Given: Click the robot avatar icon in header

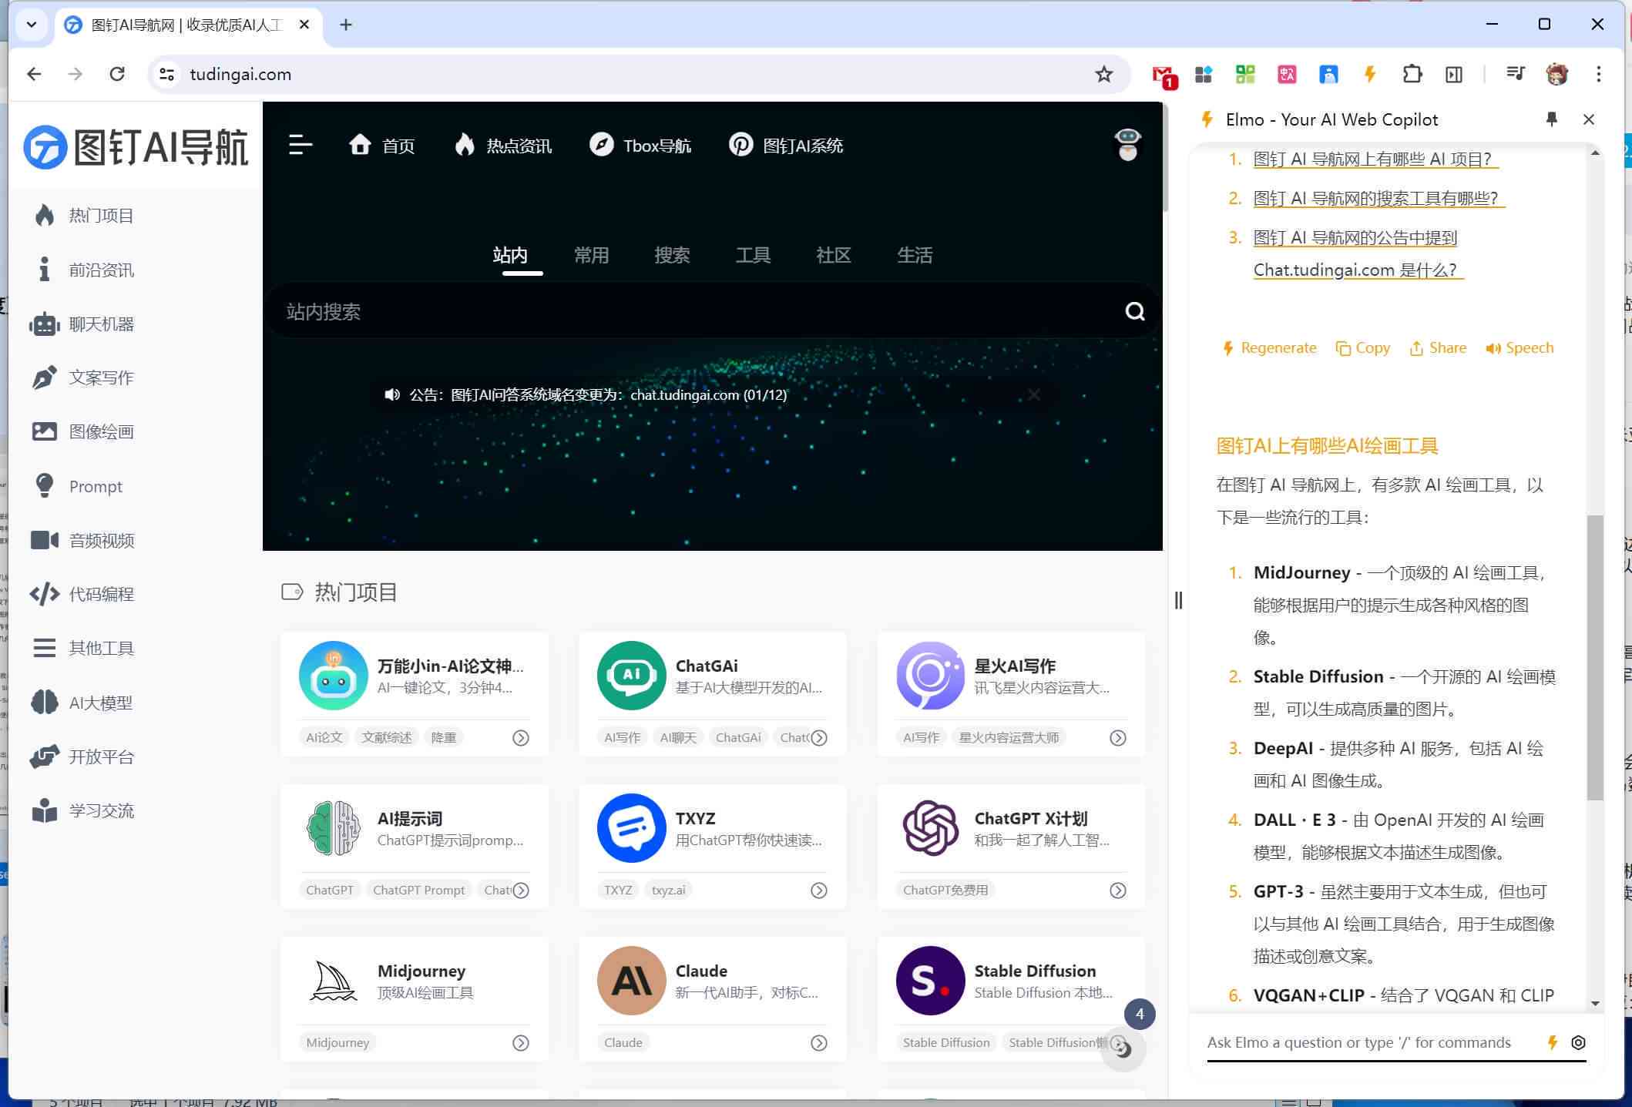Looking at the screenshot, I should (x=1127, y=144).
